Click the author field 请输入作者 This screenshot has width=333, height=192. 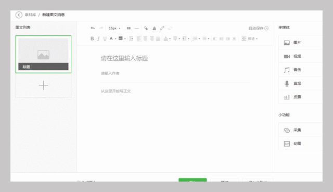[110, 73]
